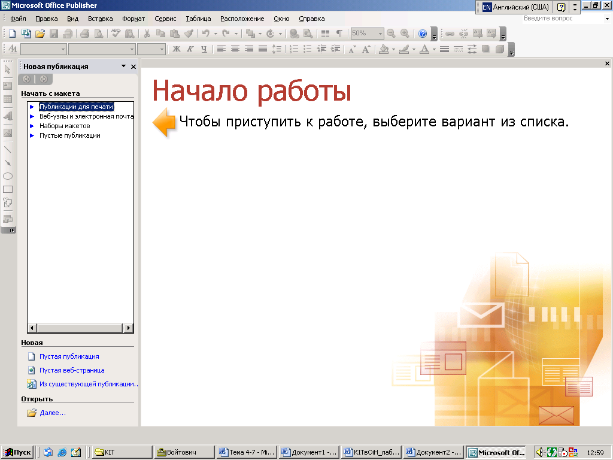The image size is (613, 460).
Task: Select the Text Box tool
Action: tap(7, 86)
